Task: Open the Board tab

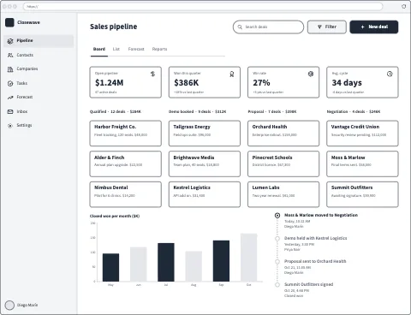Action: click(x=99, y=49)
